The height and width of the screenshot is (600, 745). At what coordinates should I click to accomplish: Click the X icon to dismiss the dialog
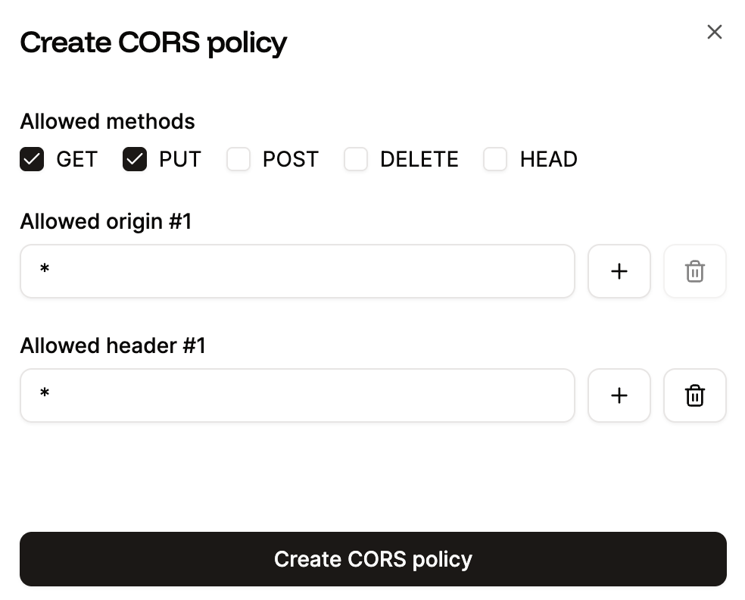[714, 32]
